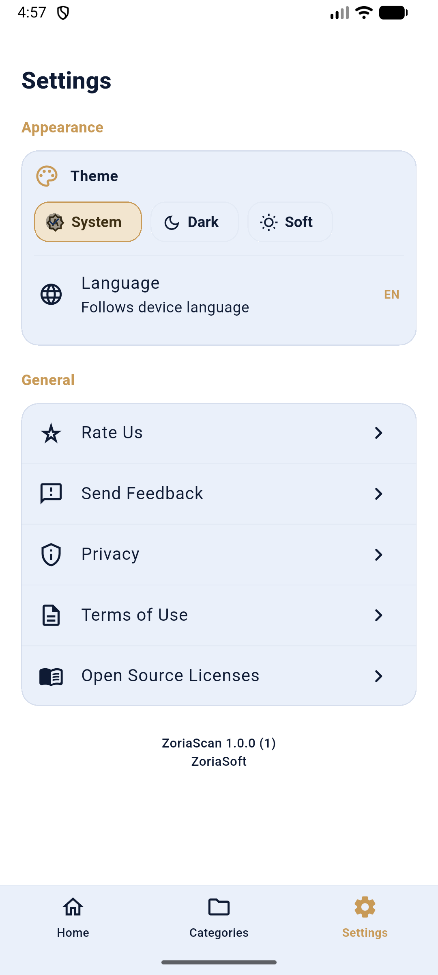Switch theme to Dark
This screenshot has width=438, height=975.
click(195, 222)
